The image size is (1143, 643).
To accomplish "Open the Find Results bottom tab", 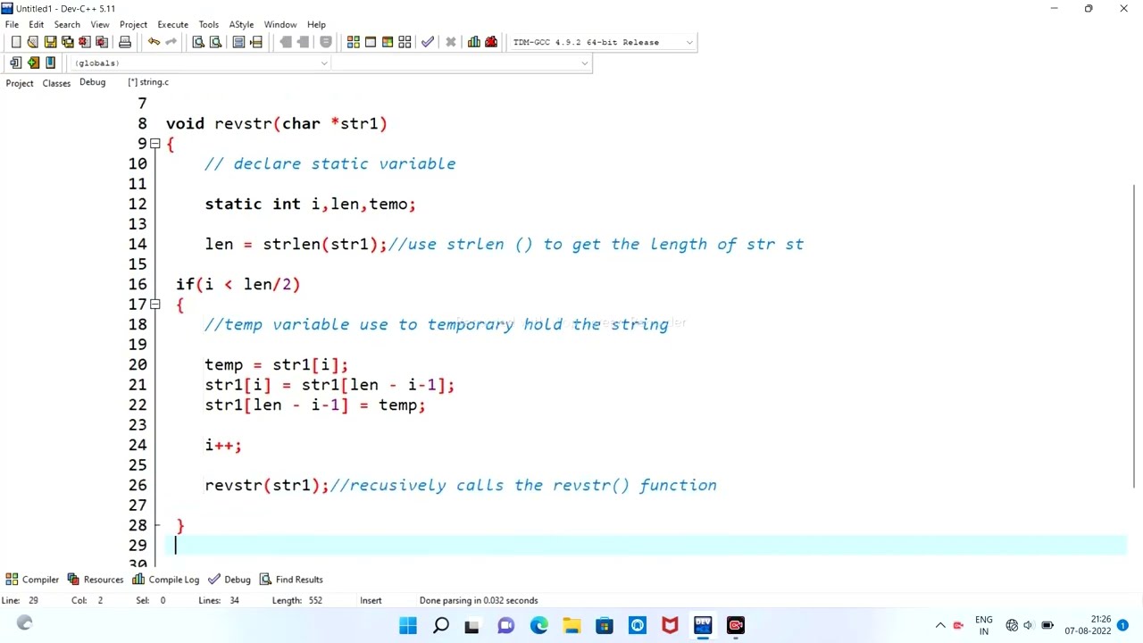I will [290, 580].
